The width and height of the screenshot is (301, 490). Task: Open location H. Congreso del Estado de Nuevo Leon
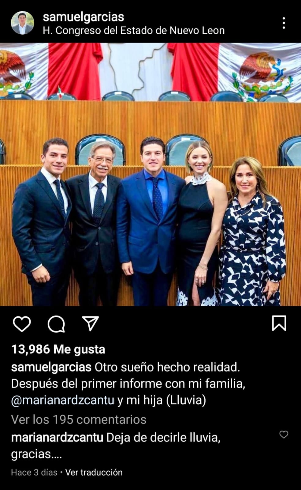tap(134, 30)
